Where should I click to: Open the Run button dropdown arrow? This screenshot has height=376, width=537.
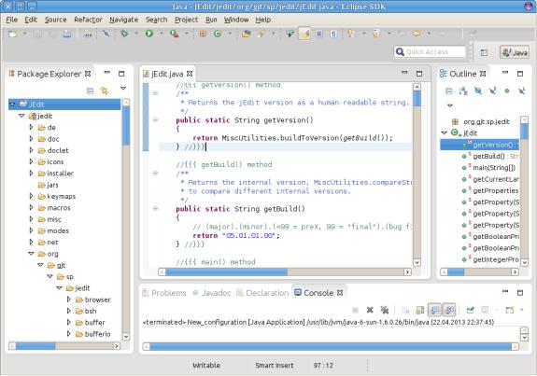pos(161,34)
